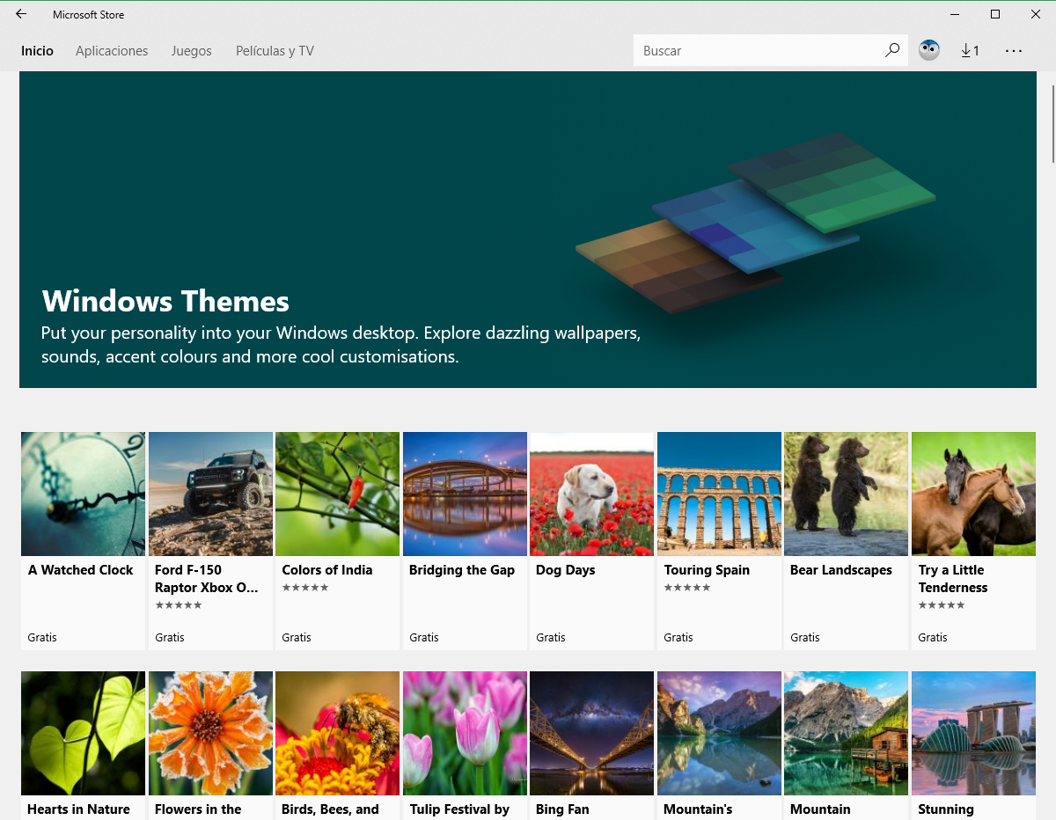Maximize the Microsoft Store window

click(x=995, y=14)
